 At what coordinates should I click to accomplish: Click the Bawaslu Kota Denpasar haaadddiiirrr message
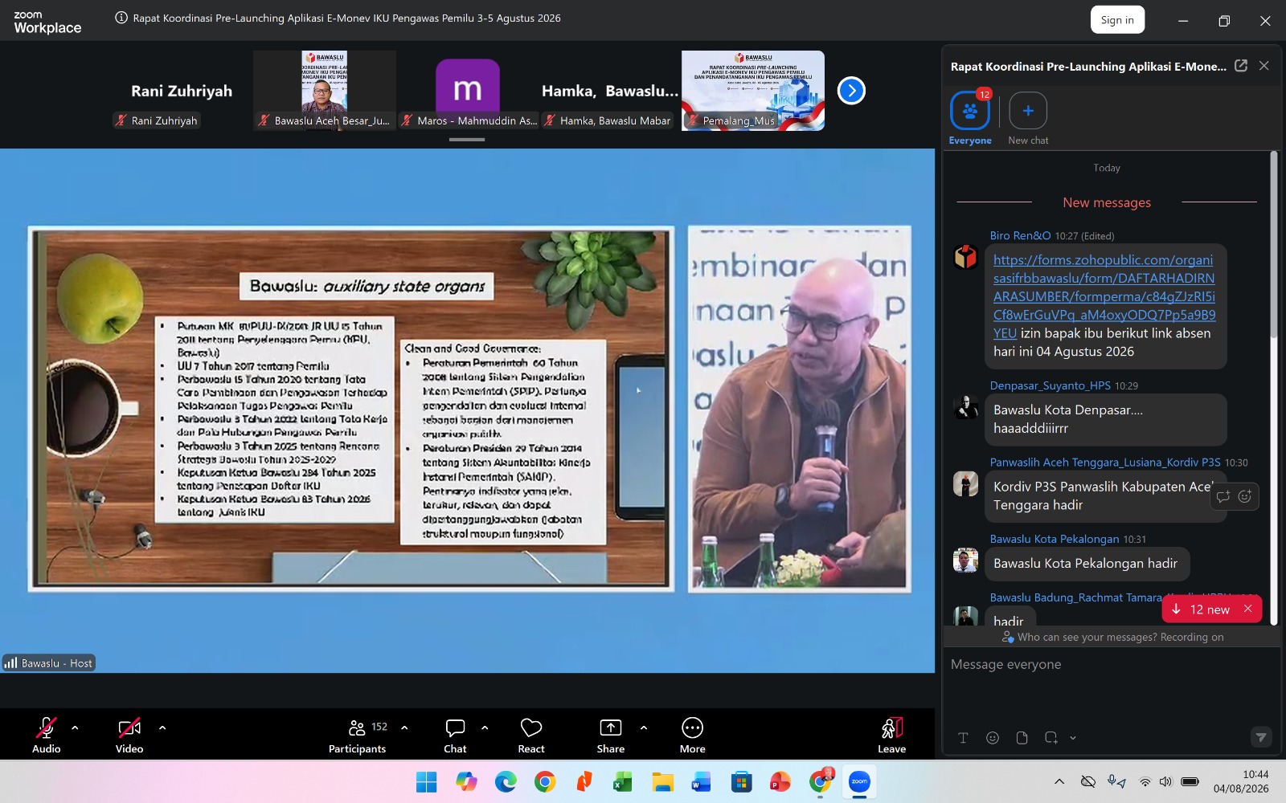(1105, 419)
